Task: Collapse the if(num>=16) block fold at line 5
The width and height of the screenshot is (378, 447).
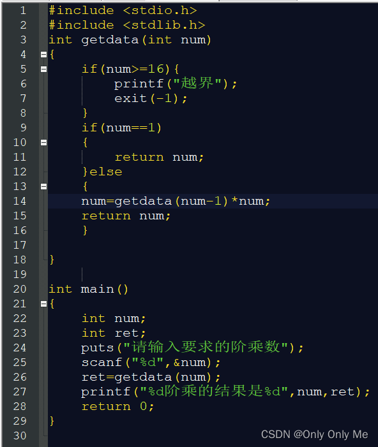Action: (43, 69)
